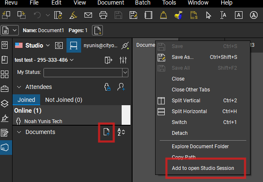Viewport: 263px width, 182px height.
Task: Open session settings sliders icon
Action: tap(123, 60)
